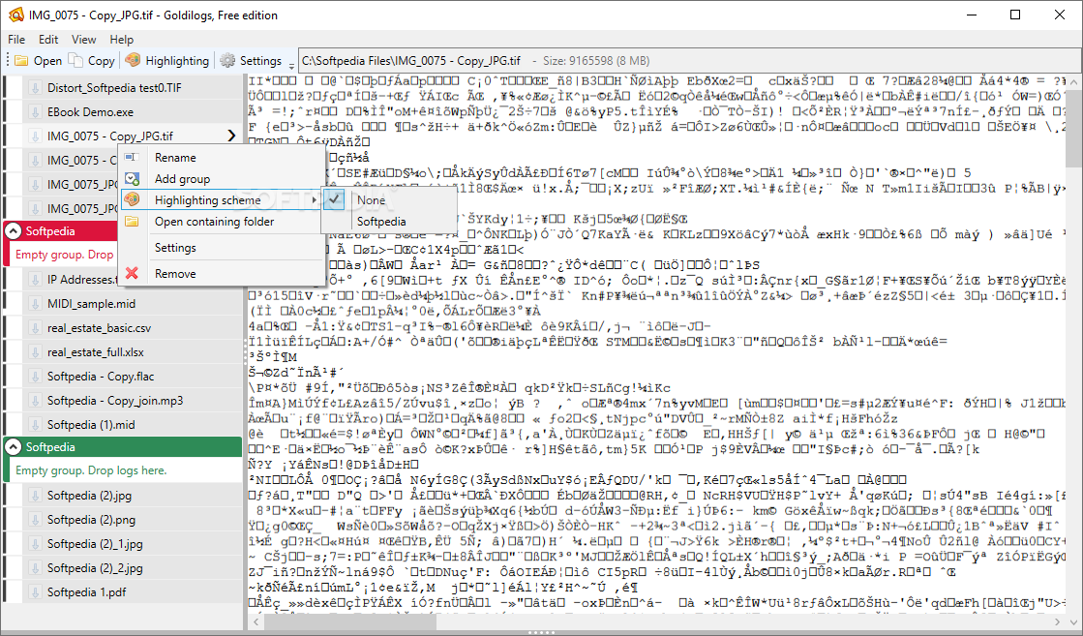Open the Help menu
1083x636 pixels.
tap(122, 40)
